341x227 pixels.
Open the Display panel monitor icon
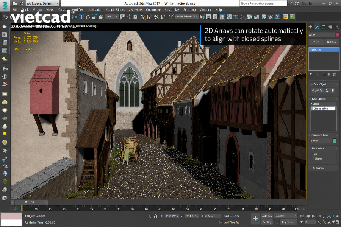(x=330, y=27)
